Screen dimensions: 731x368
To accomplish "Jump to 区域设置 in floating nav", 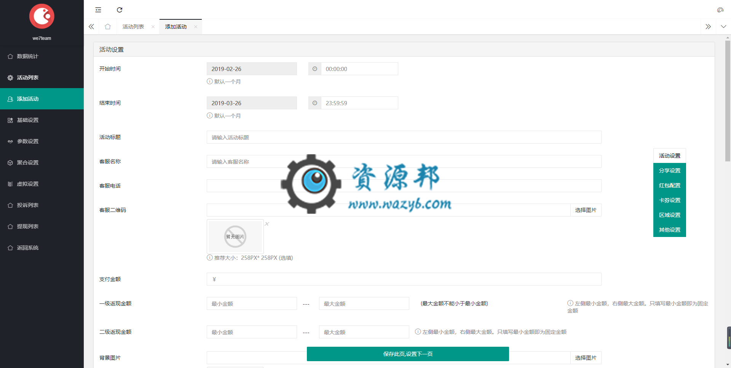I will point(670,215).
